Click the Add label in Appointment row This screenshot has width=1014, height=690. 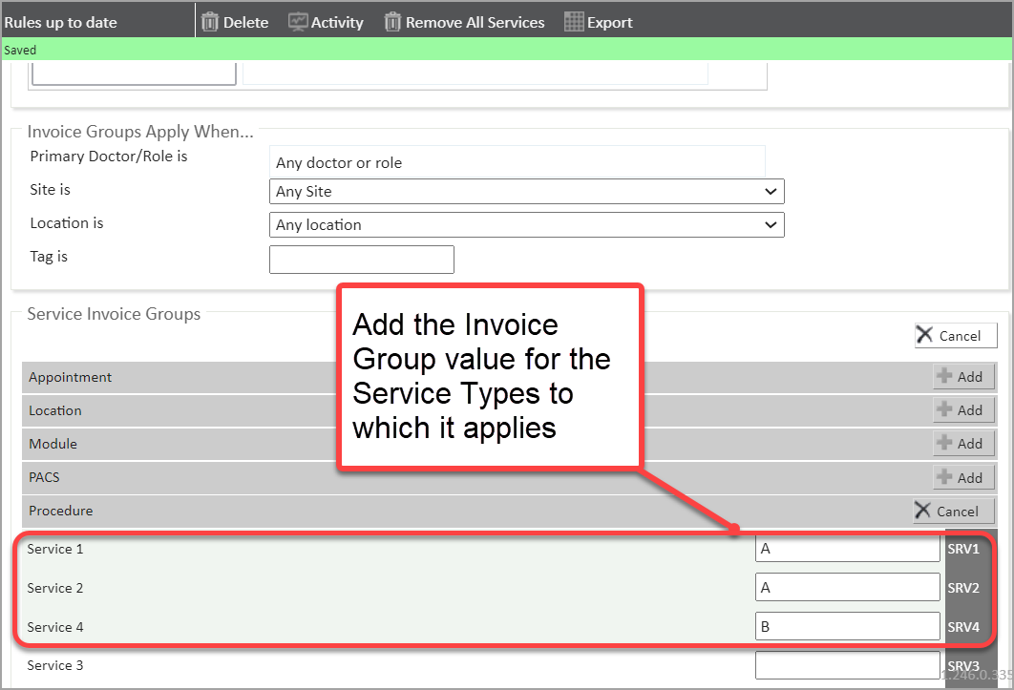point(969,377)
